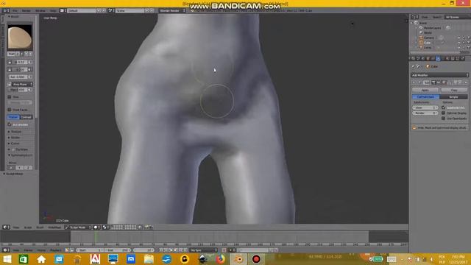This screenshot has height=265, width=471.
Task: Click Jump to start frame button
Action: tap(162, 250)
